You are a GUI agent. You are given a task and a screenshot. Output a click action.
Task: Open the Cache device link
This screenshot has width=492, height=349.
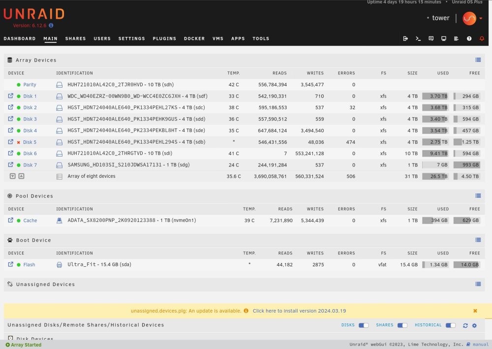coord(30,221)
